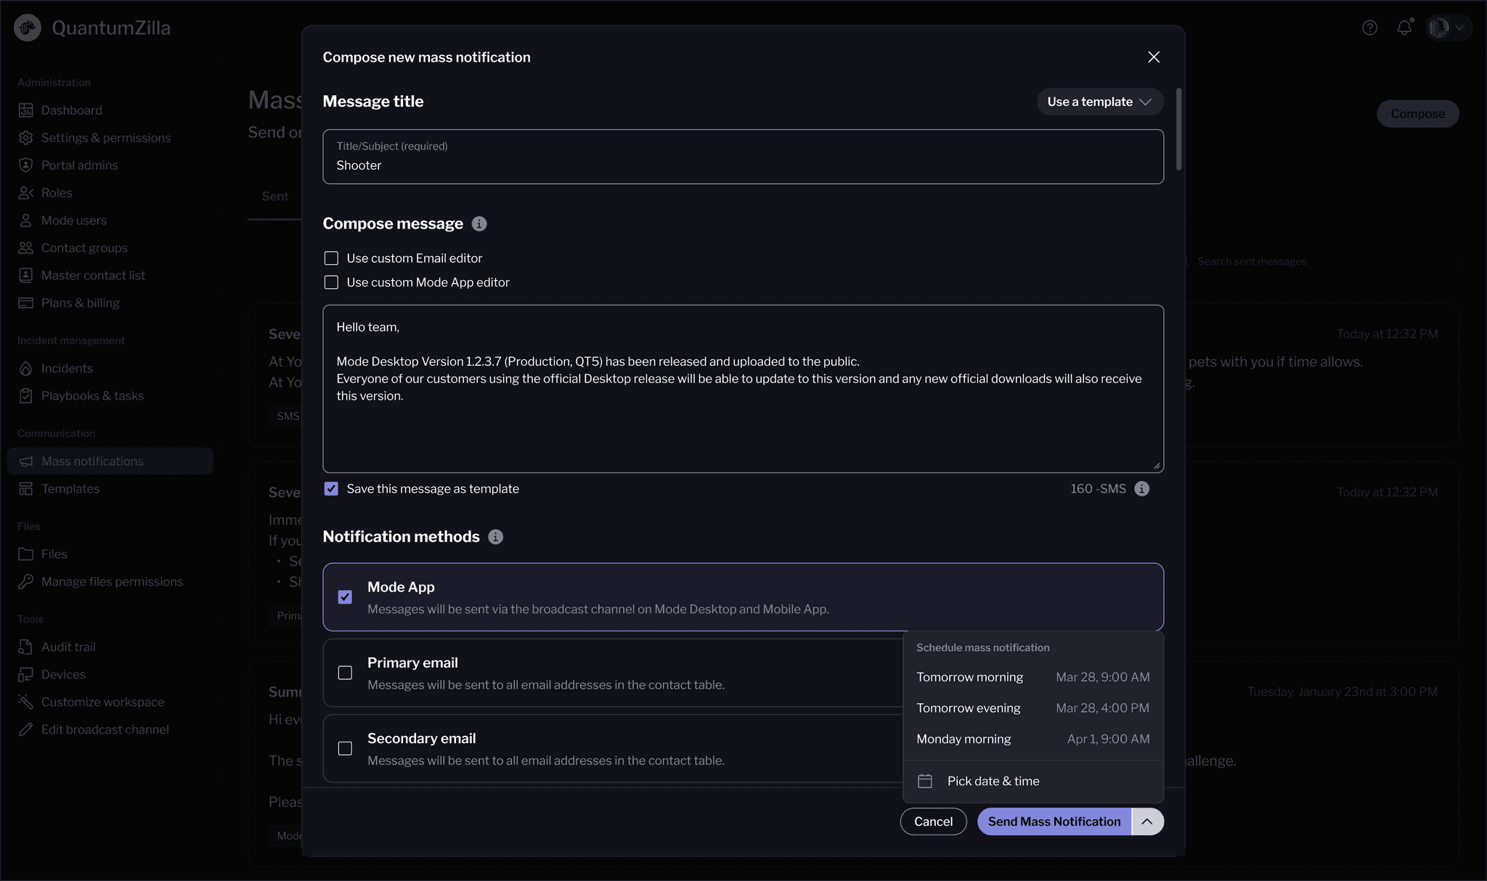This screenshot has height=881, width=1487.
Task: Close the compose notification dialog
Action: pos(1153,57)
